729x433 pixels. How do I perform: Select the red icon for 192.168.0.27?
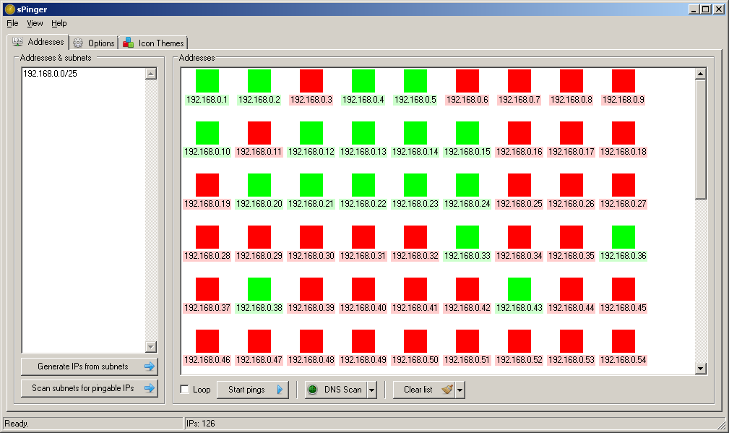point(624,185)
